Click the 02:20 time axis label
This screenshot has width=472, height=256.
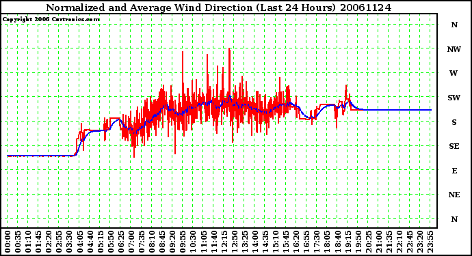[x=49, y=242]
